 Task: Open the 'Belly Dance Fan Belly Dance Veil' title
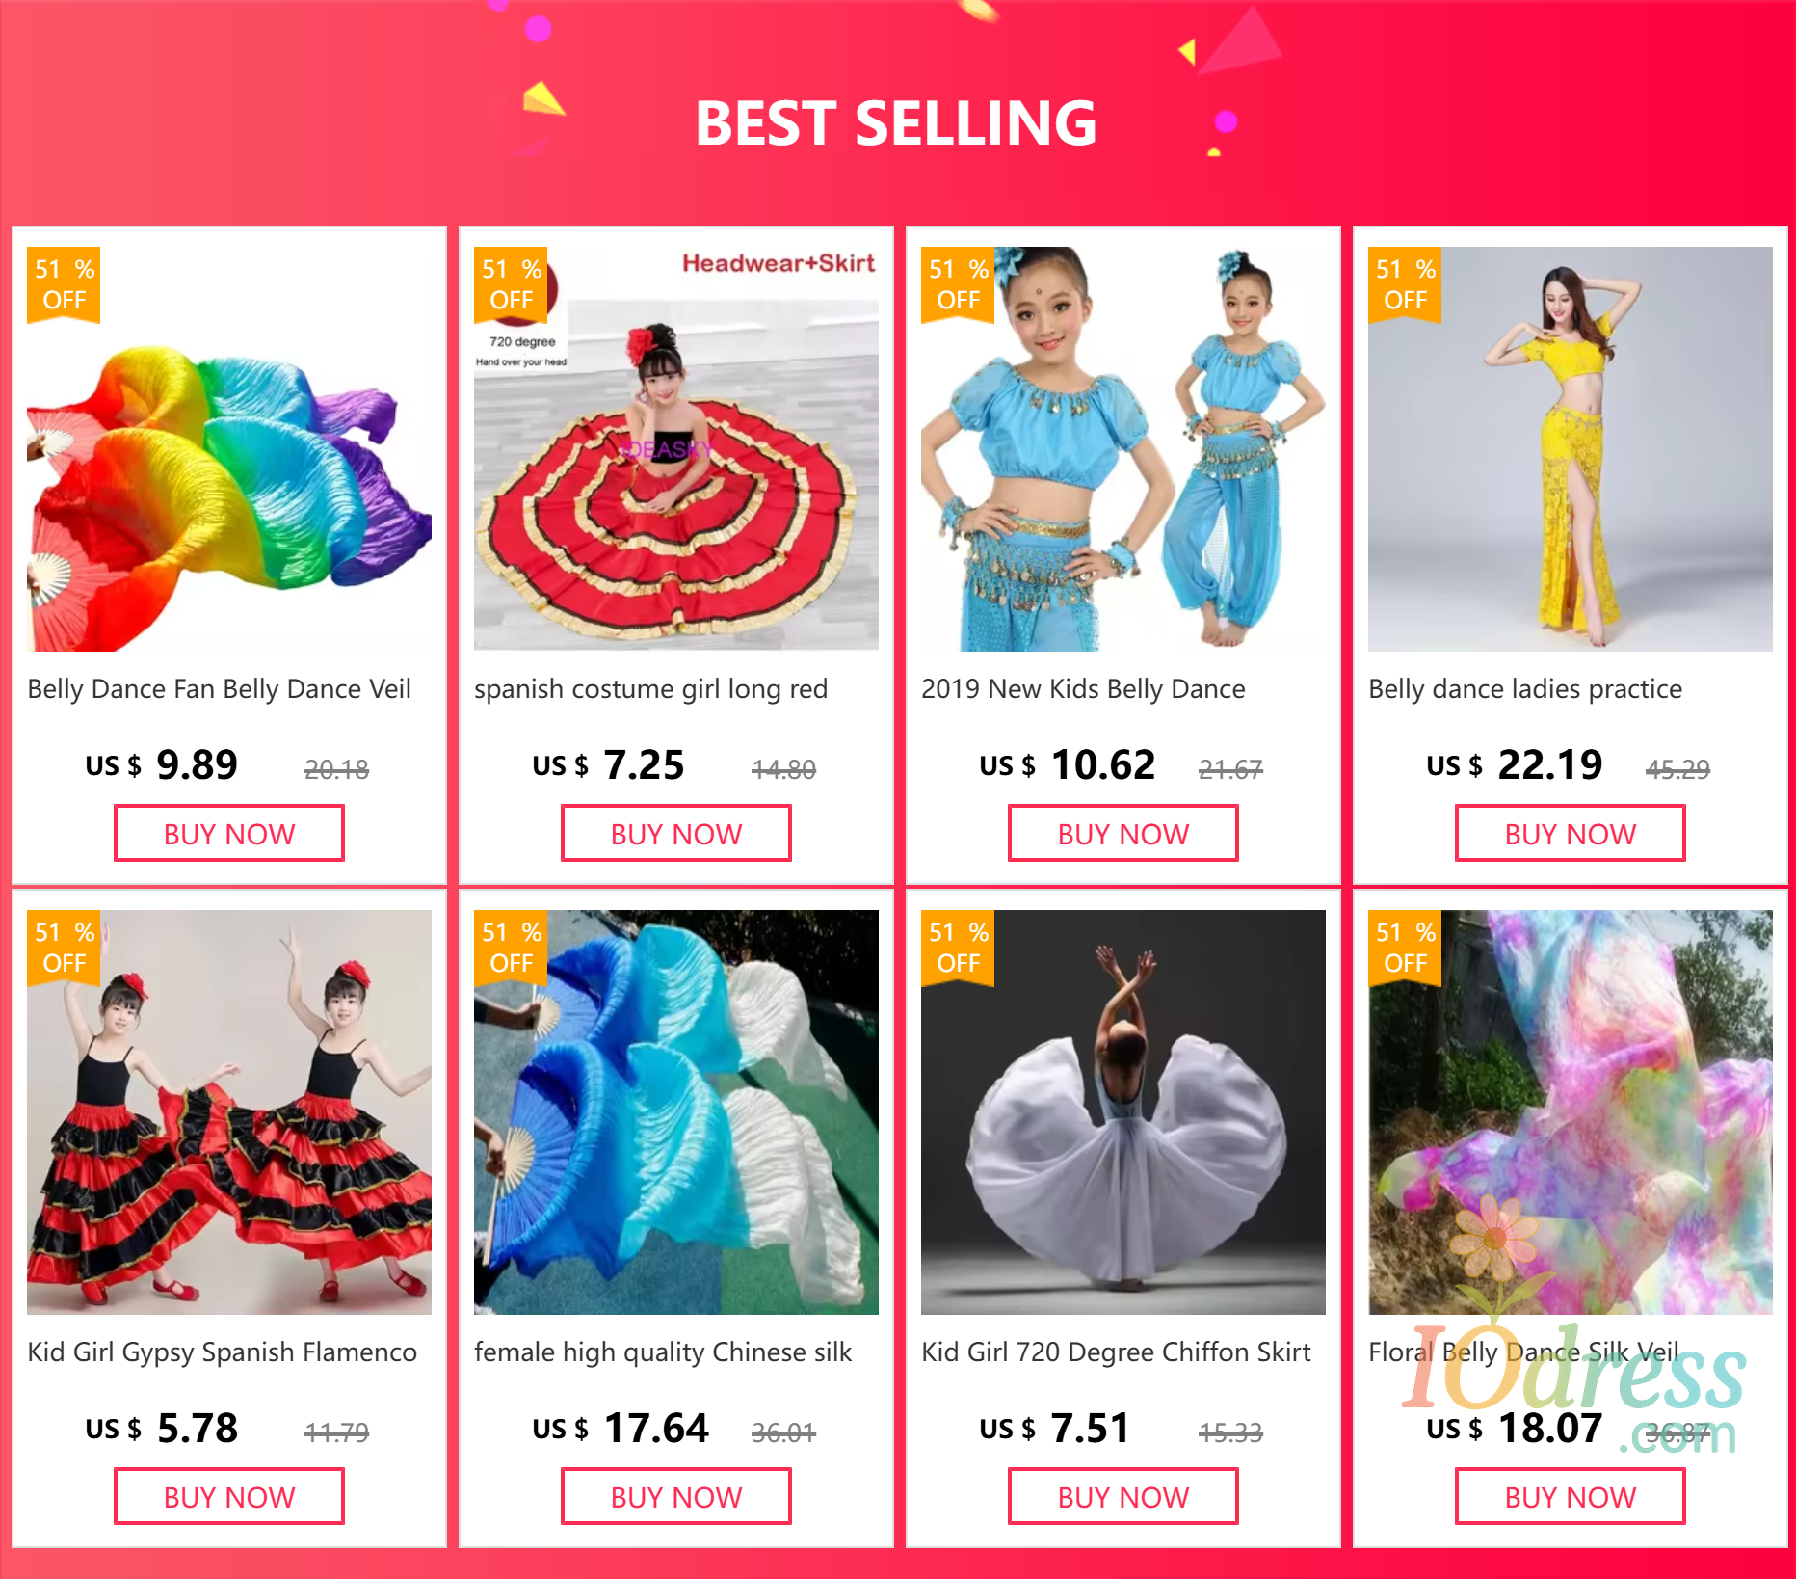pos(220,689)
